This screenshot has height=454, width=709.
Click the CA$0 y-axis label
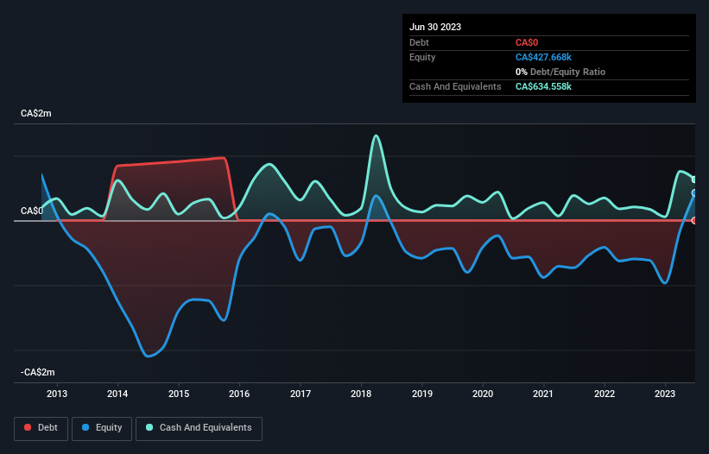pyautogui.click(x=32, y=211)
